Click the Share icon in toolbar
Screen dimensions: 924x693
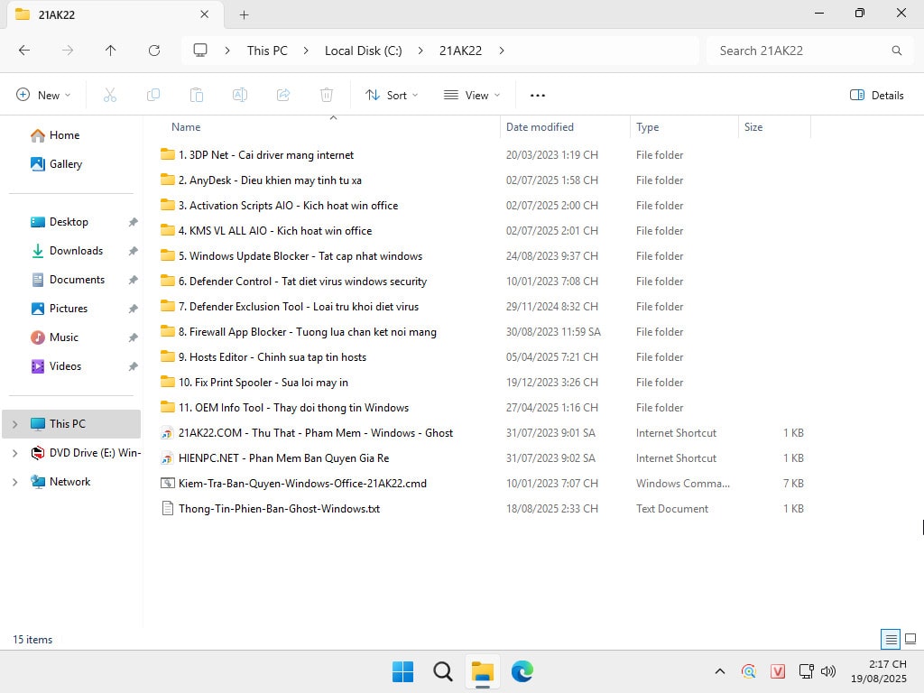point(283,95)
